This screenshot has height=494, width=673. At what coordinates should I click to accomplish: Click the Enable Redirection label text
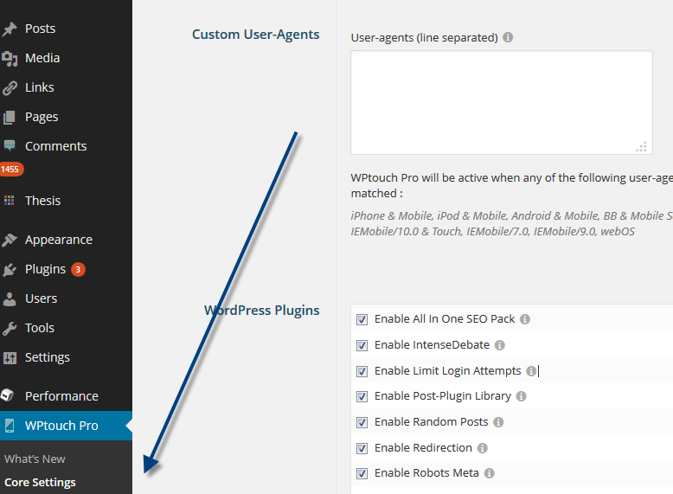point(423,448)
